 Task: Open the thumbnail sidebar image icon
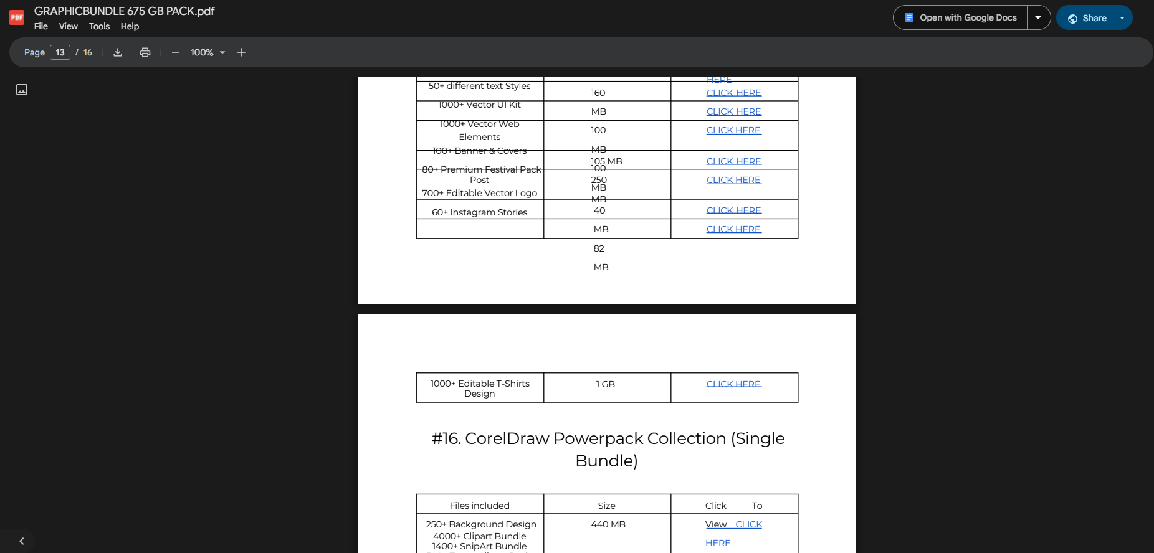tap(22, 90)
